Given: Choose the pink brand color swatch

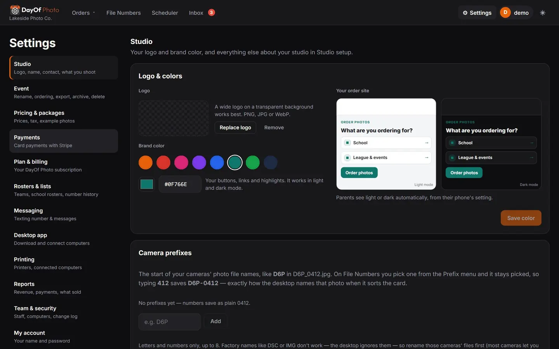Looking at the screenshot, I should [181, 162].
